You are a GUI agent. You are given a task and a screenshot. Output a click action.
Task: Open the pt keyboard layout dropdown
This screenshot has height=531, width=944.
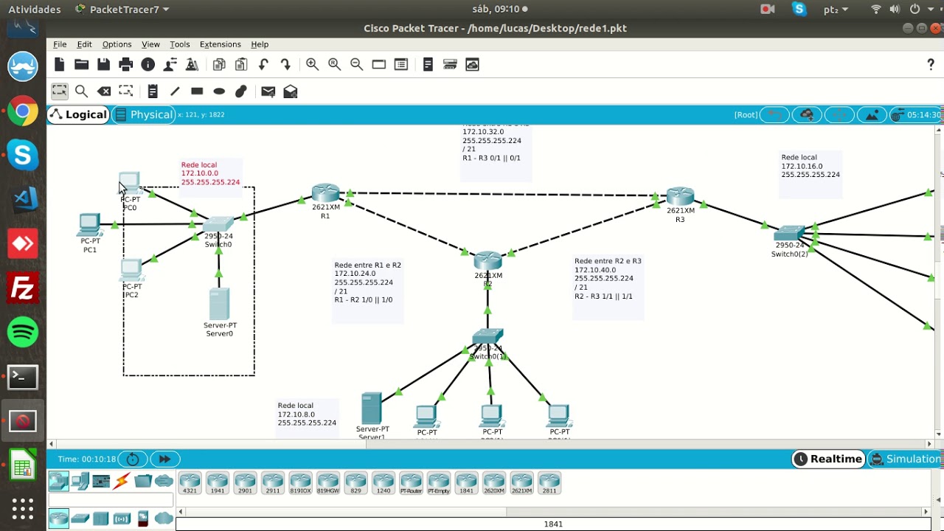pos(835,9)
